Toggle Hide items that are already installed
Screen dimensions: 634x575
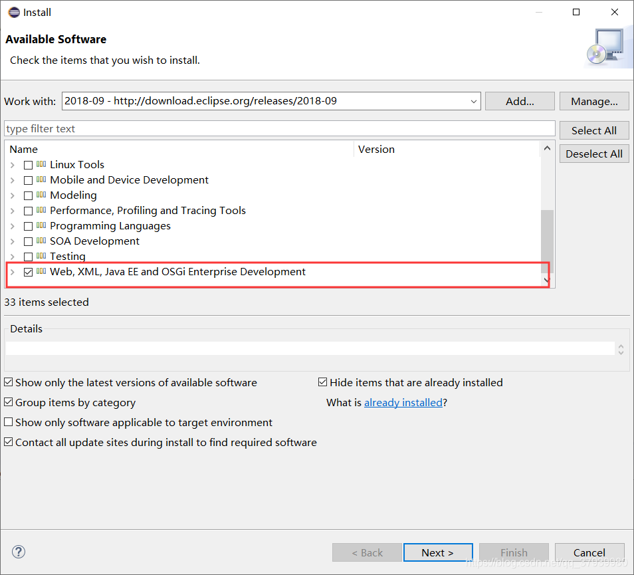click(322, 382)
